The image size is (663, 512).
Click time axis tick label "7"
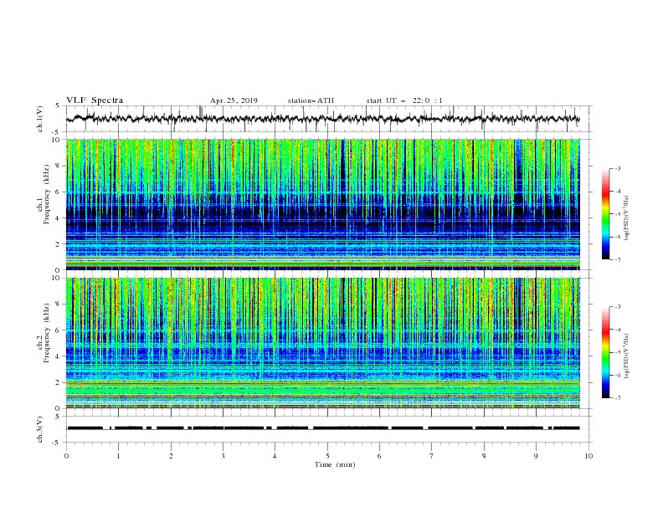[432, 456]
